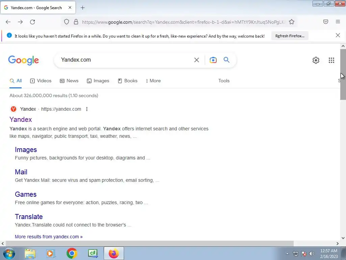Search by image with camera icon
346x260 pixels.
pos(213,60)
